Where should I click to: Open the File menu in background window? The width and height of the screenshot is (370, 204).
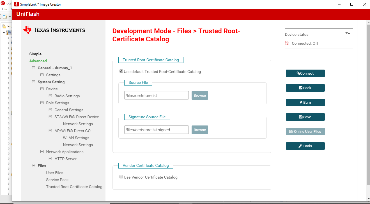(x=4, y=9)
